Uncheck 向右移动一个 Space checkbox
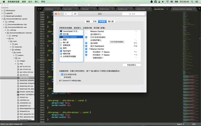The width and height of the screenshot is (201, 126). 86,55
